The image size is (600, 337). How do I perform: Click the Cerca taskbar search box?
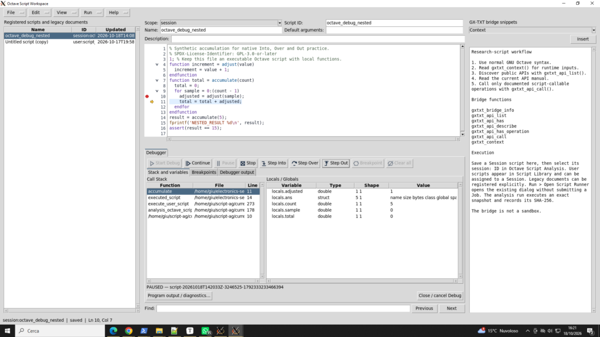(x=60, y=331)
